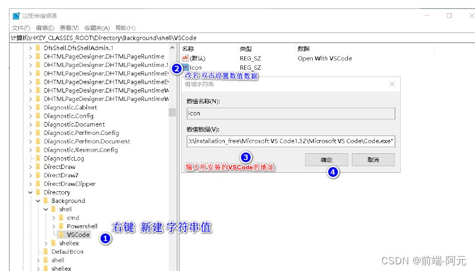Viewport: 475px width, 271px height.
Task: Click the 取消 button in dialog
Action: point(373,159)
